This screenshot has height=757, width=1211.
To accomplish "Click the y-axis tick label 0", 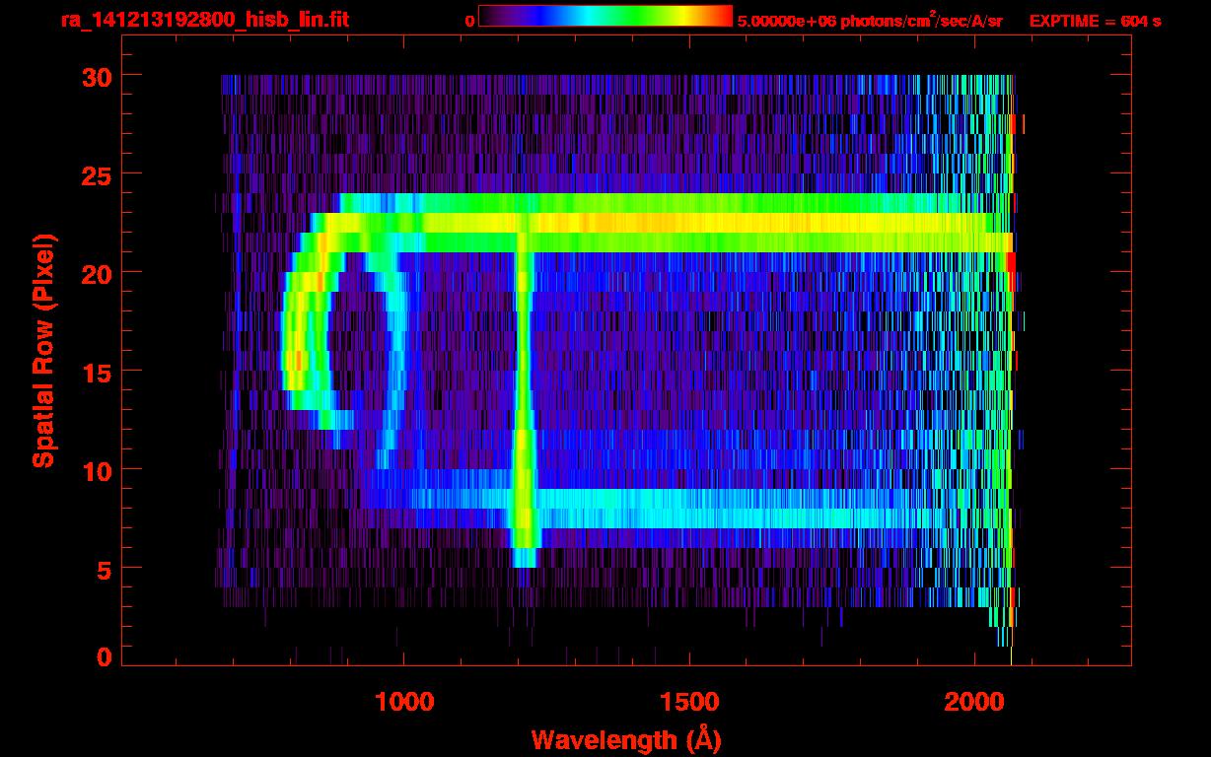I will click(x=105, y=657).
